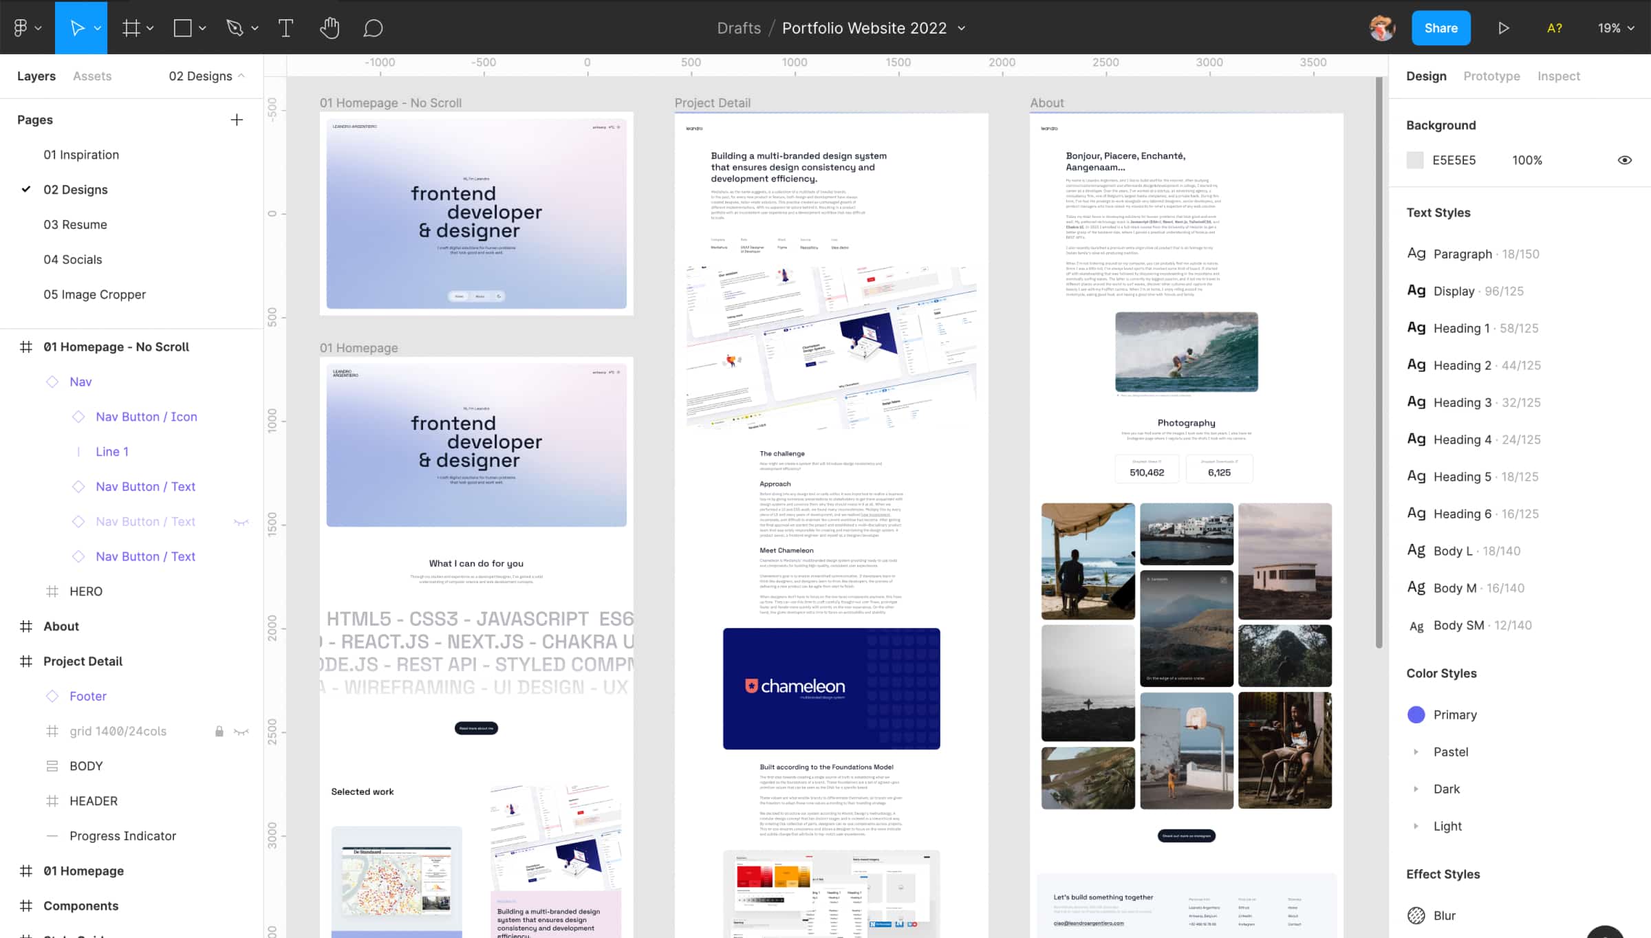Expand the Pastel color styles group

pyautogui.click(x=1416, y=752)
